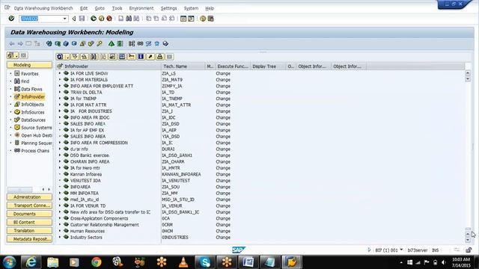Open the transaction command field dropdown

pos(65,19)
